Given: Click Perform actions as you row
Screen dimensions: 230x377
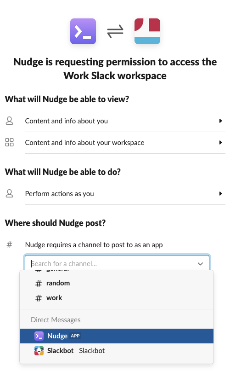Looking at the screenshot, I should point(115,193).
